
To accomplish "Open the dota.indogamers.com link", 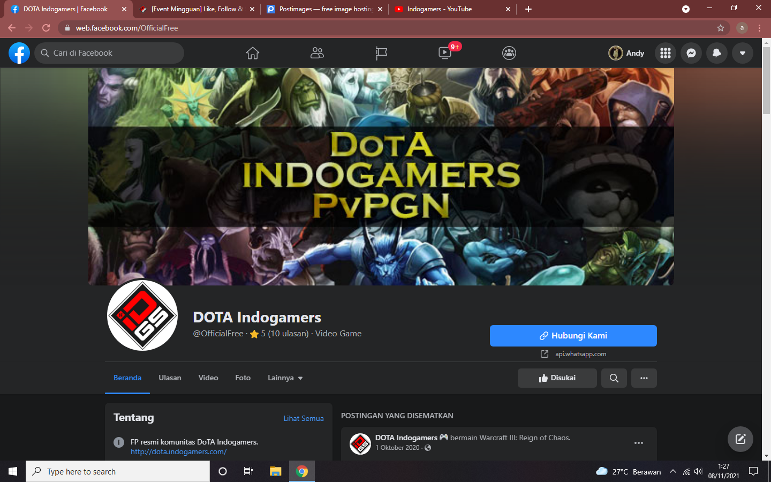I will coord(179,451).
